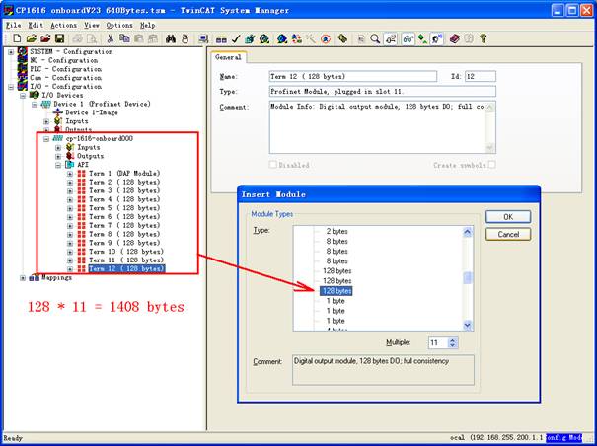Expand the SYSTEM - Configuration node
597x446 pixels.
click(11, 51)
